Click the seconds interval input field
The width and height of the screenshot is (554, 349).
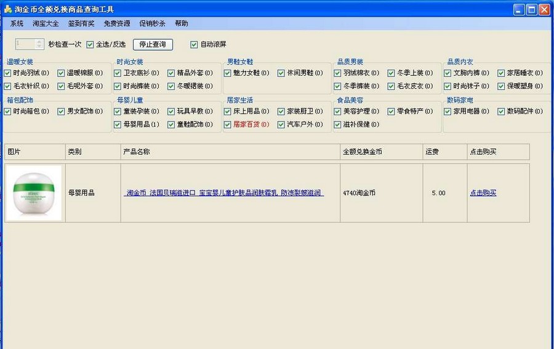point(25,44)
